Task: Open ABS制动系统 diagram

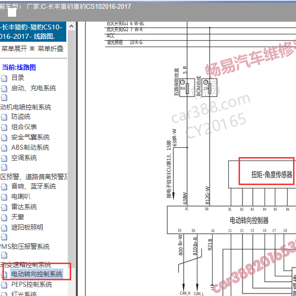Action: [x=30, y=147]
